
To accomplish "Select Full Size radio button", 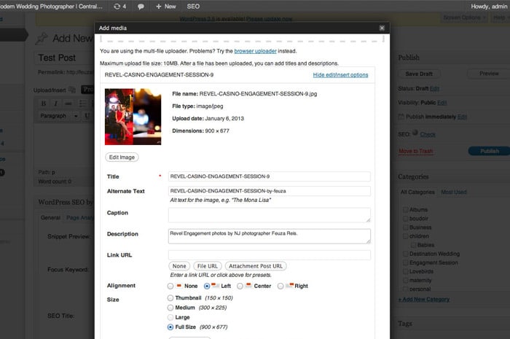I will pyautogui.click(x=170, y=327).
